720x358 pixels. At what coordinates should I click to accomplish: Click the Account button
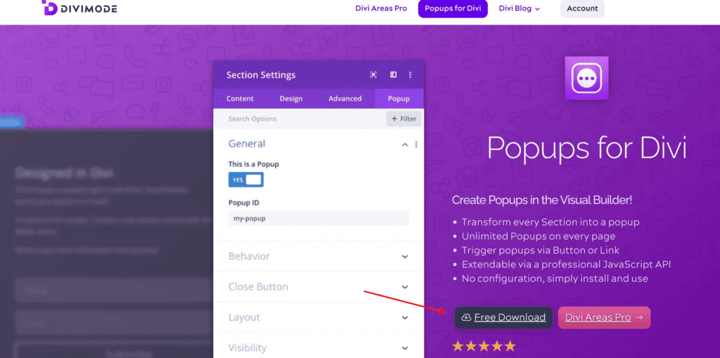click(582, 8)
